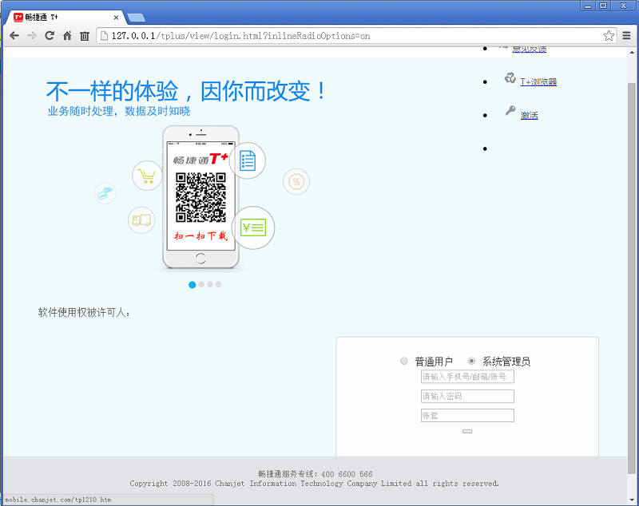Open the browser hamburger menu
639x506 pixels.
point(627,36)
